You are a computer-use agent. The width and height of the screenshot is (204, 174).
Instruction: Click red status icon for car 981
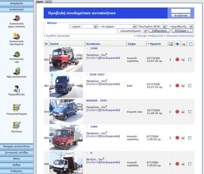click(177, 86)
